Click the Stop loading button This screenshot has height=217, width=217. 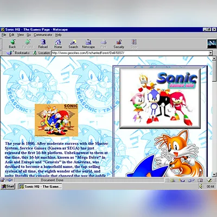pyautogui.click(x=134, y=44)
